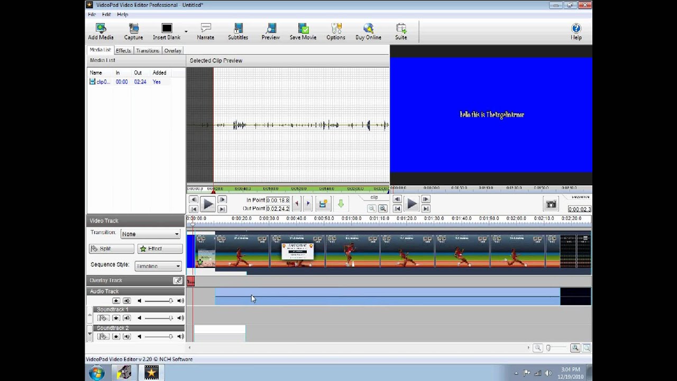This screenshot has height=381, width=677.
Task: Switch to the Transitions tab
Action: (x=148, y=50)
